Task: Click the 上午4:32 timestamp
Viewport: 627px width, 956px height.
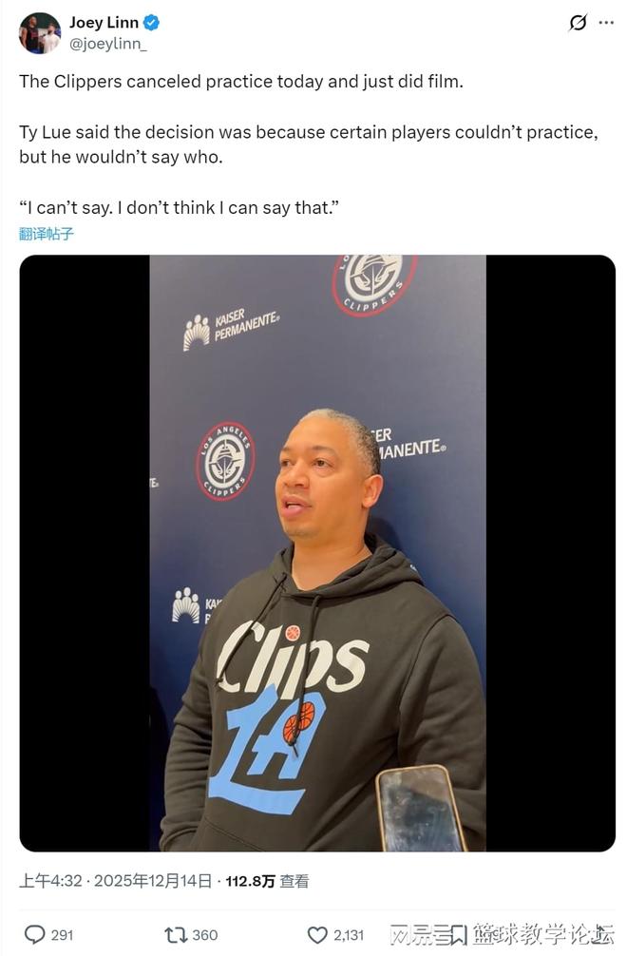Action: (x=50, y=881)
